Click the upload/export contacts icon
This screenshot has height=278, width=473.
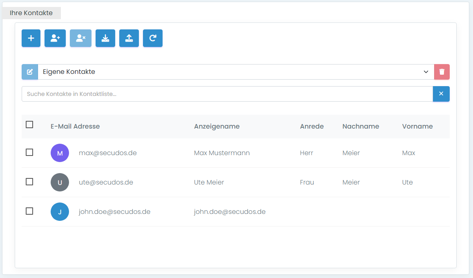129,38
